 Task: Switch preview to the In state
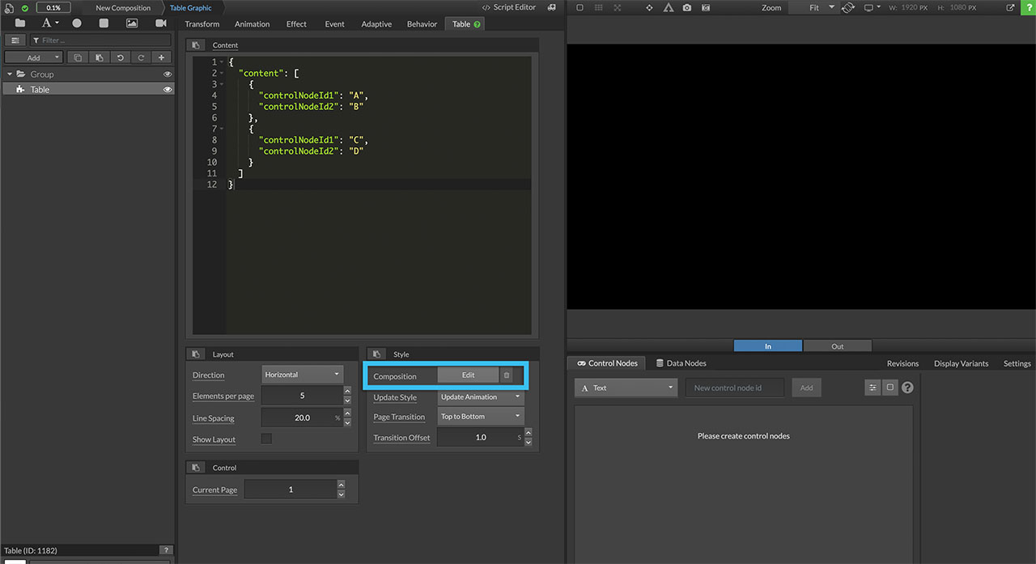[768, 346]
